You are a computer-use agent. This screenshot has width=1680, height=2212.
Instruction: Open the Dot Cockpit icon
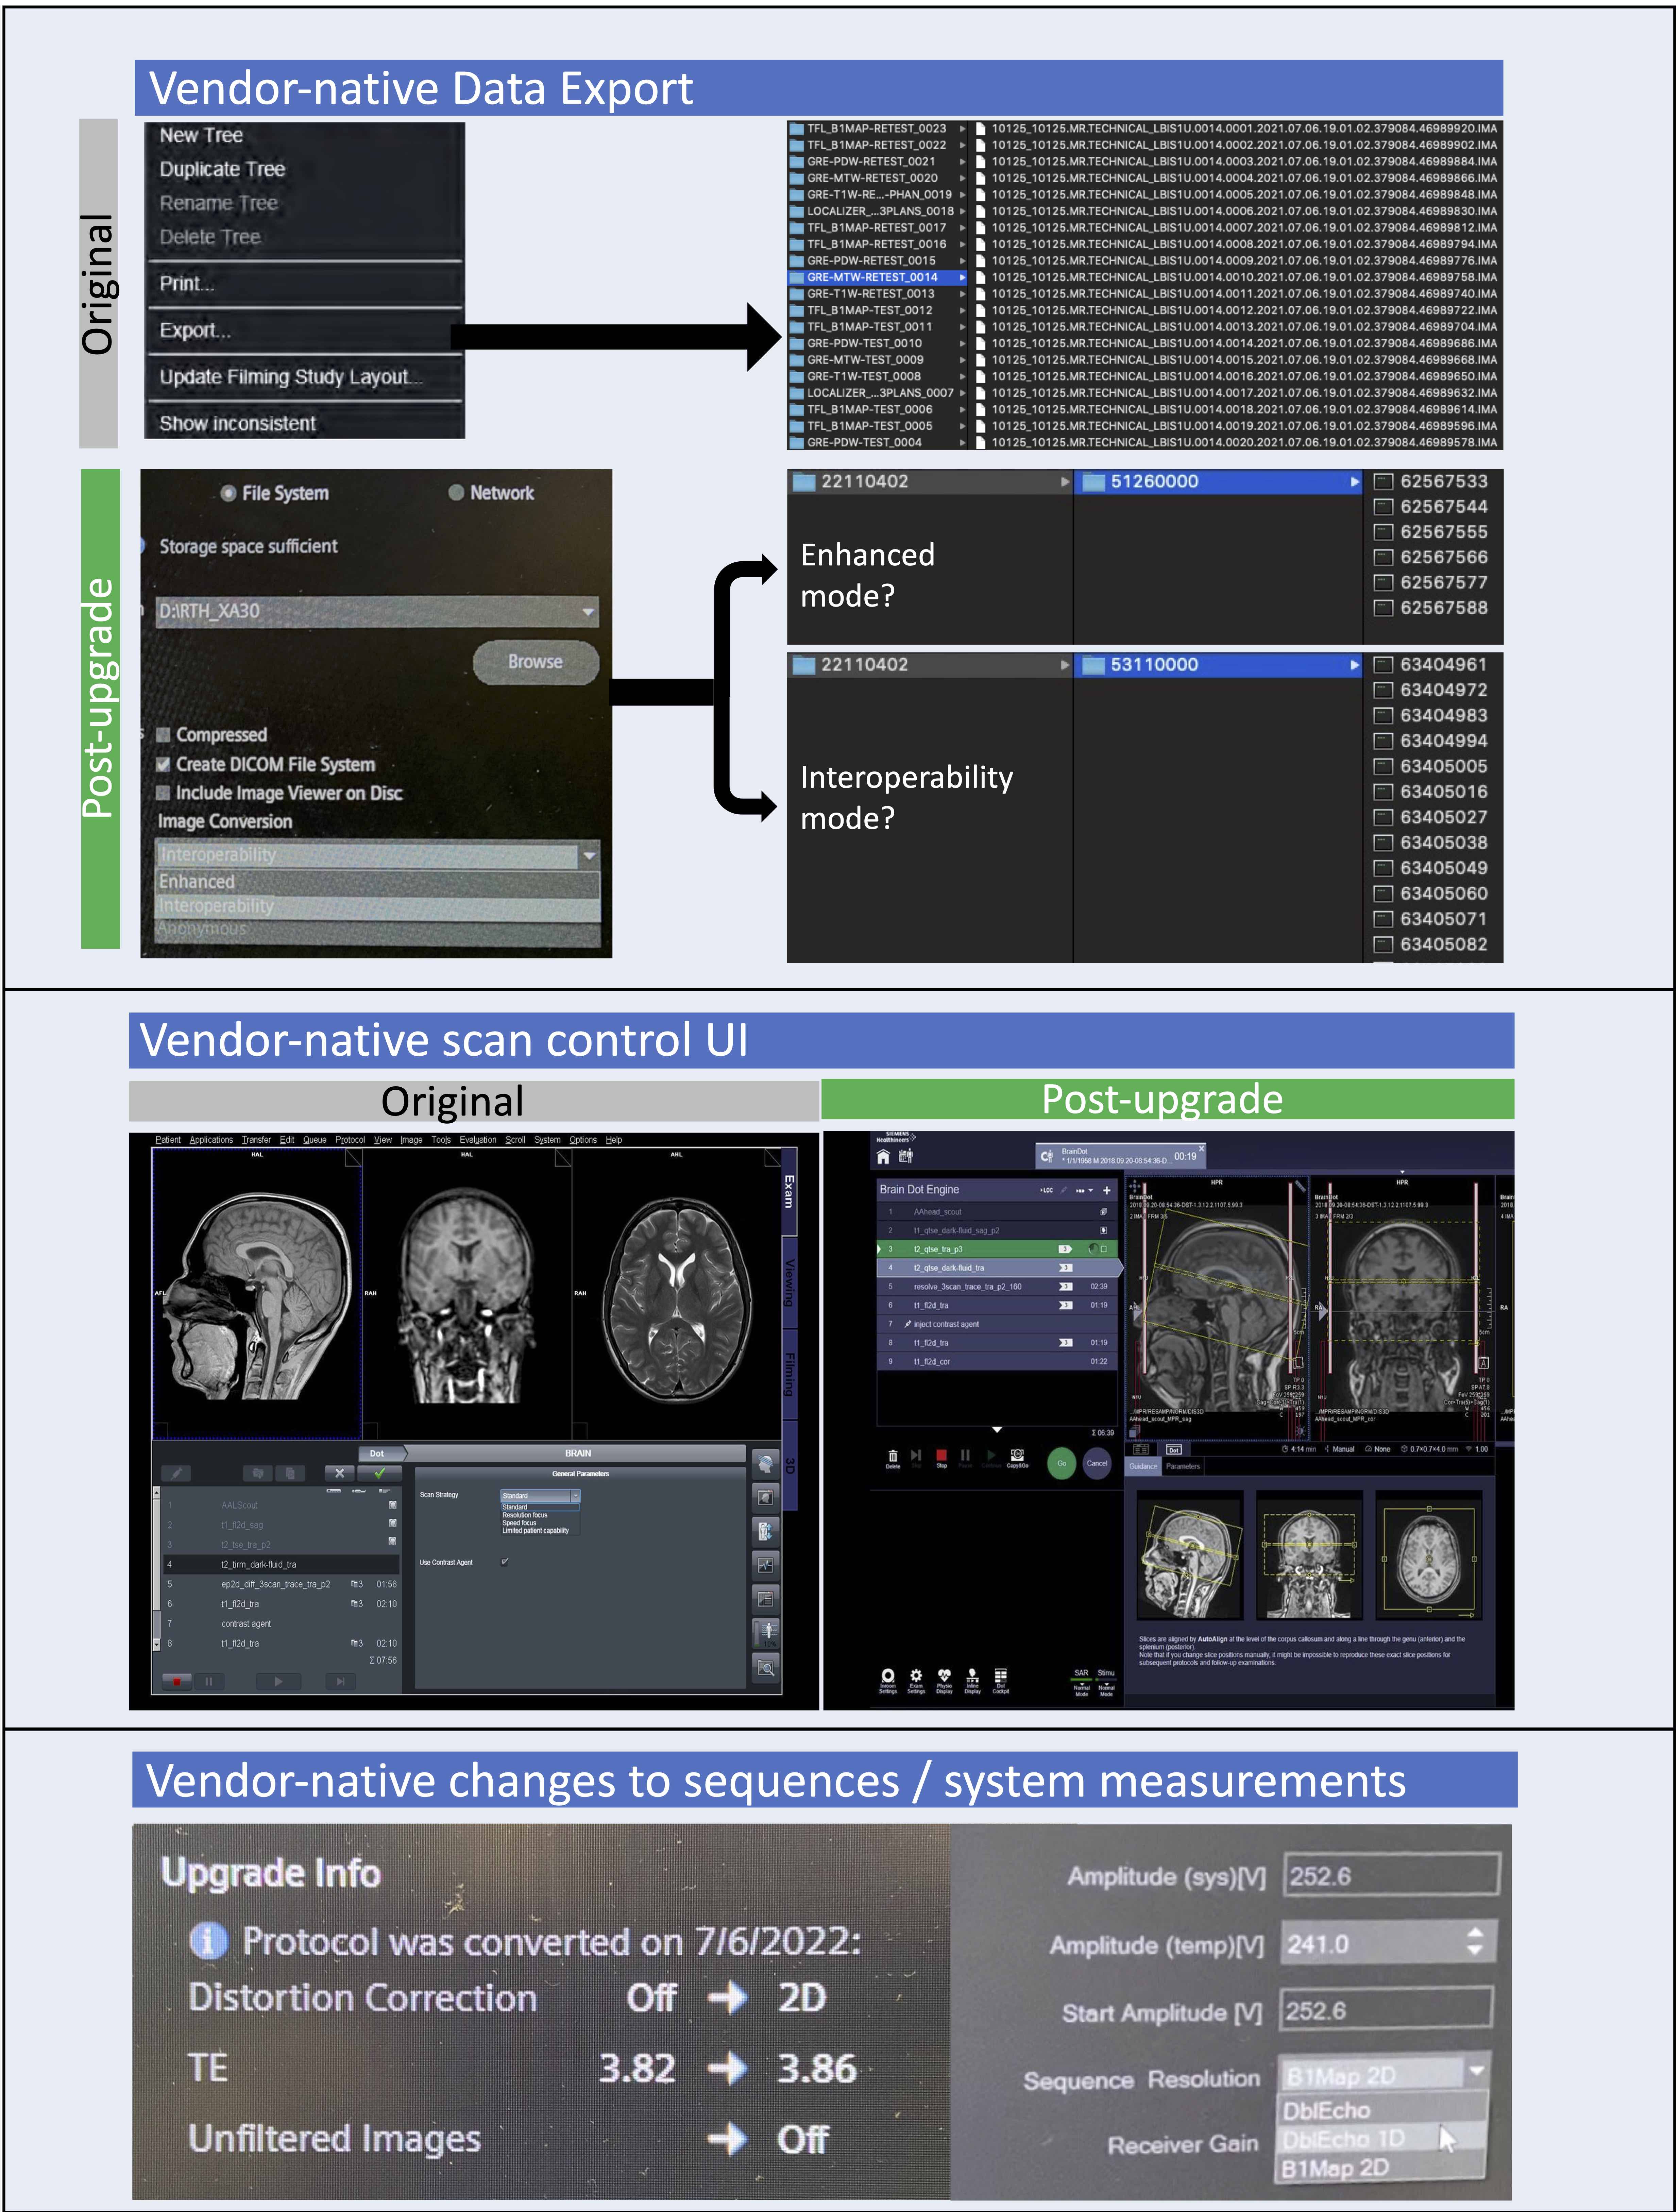pyautogui.click(x=1001, y=1675)
